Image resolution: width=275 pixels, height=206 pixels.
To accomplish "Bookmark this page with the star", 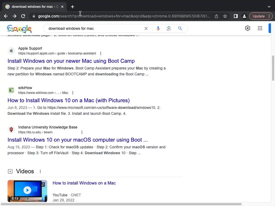I will (225, 16).
